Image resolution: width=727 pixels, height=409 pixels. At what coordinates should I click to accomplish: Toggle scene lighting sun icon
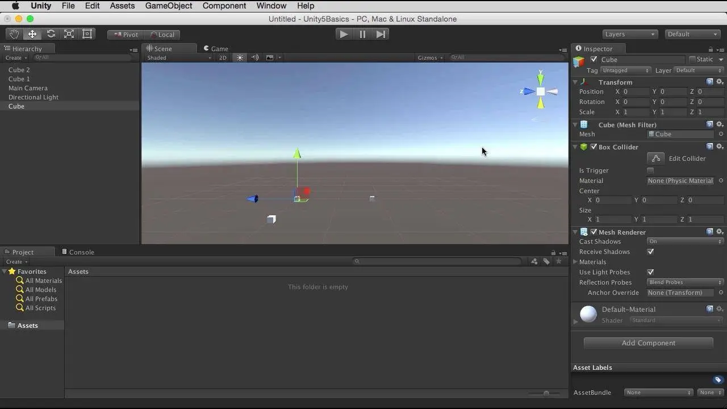click(x=240, y=57)
